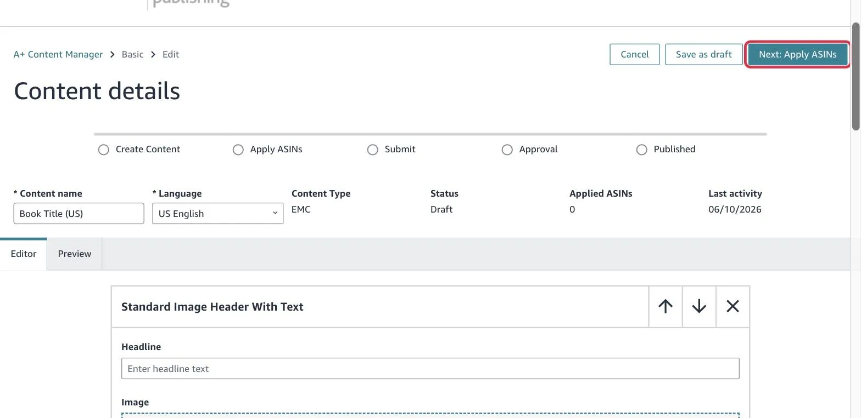Click Next: Apply ASINs button
The height and width of the screenshot is (418, 861).
[x=798, y=54]
